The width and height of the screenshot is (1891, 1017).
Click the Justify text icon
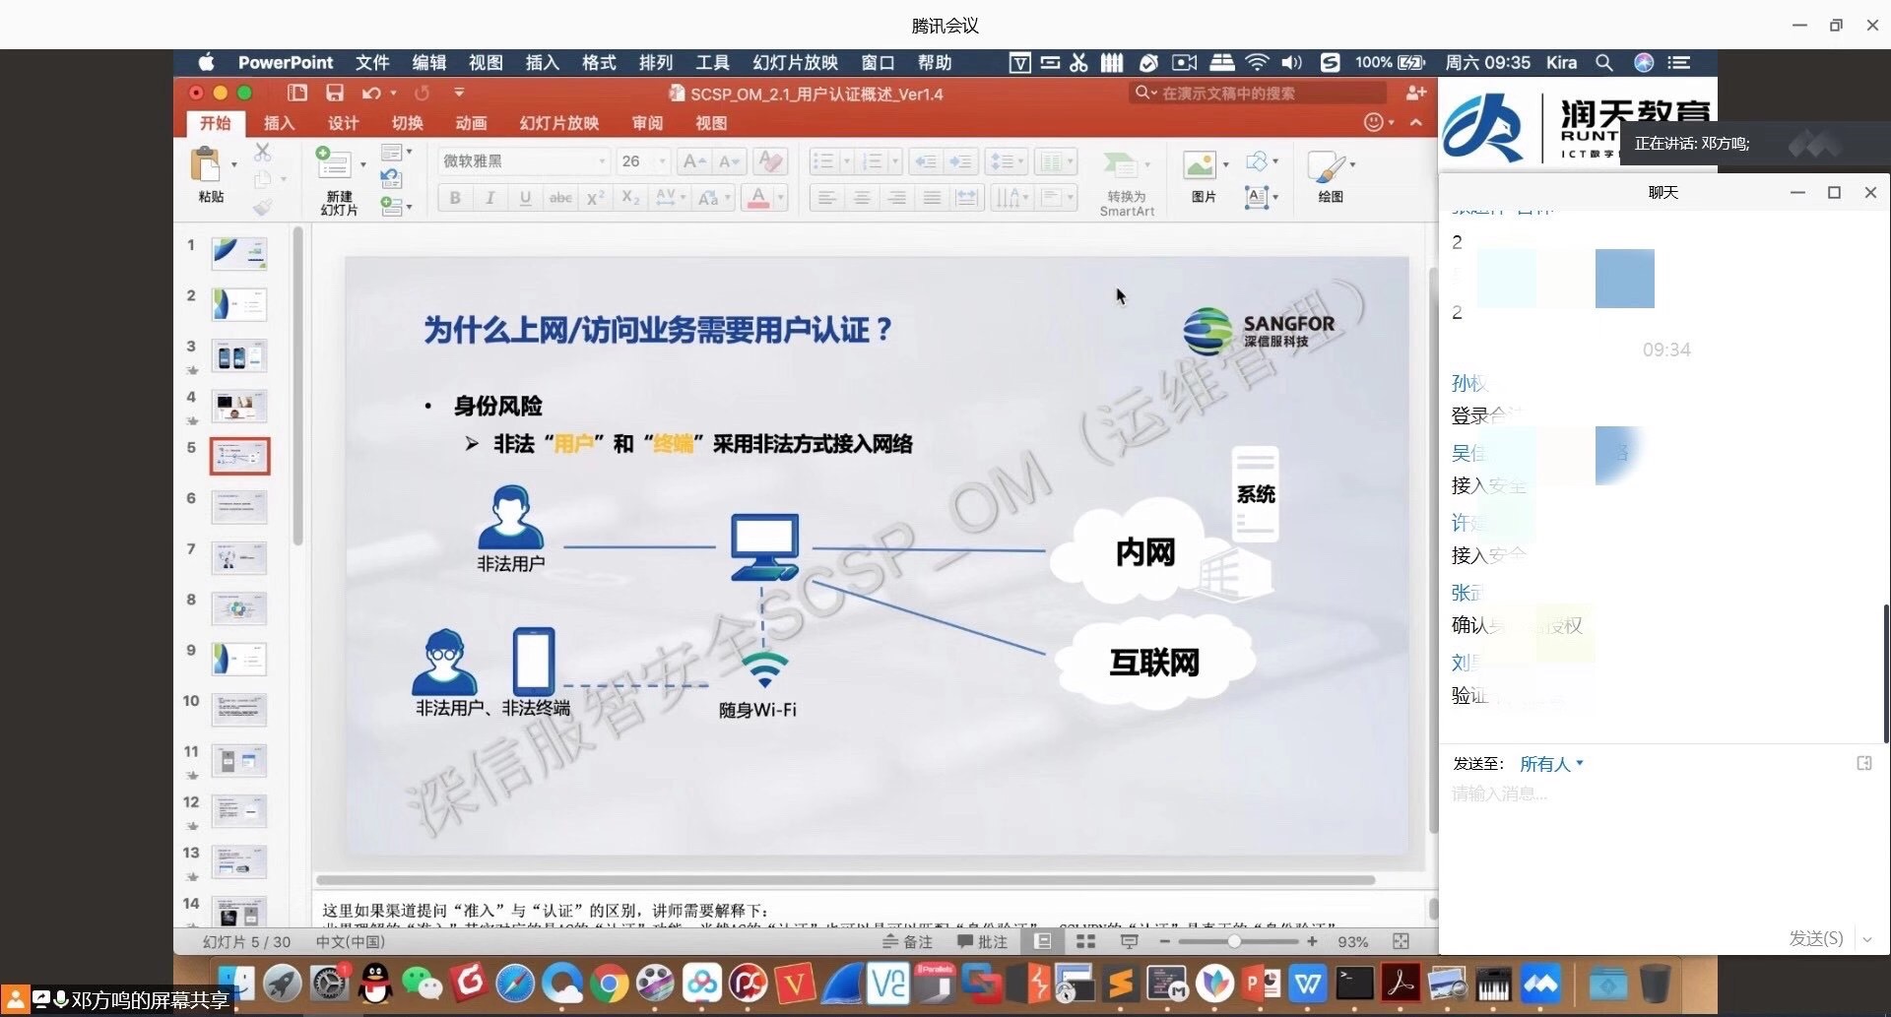(932, 198)
